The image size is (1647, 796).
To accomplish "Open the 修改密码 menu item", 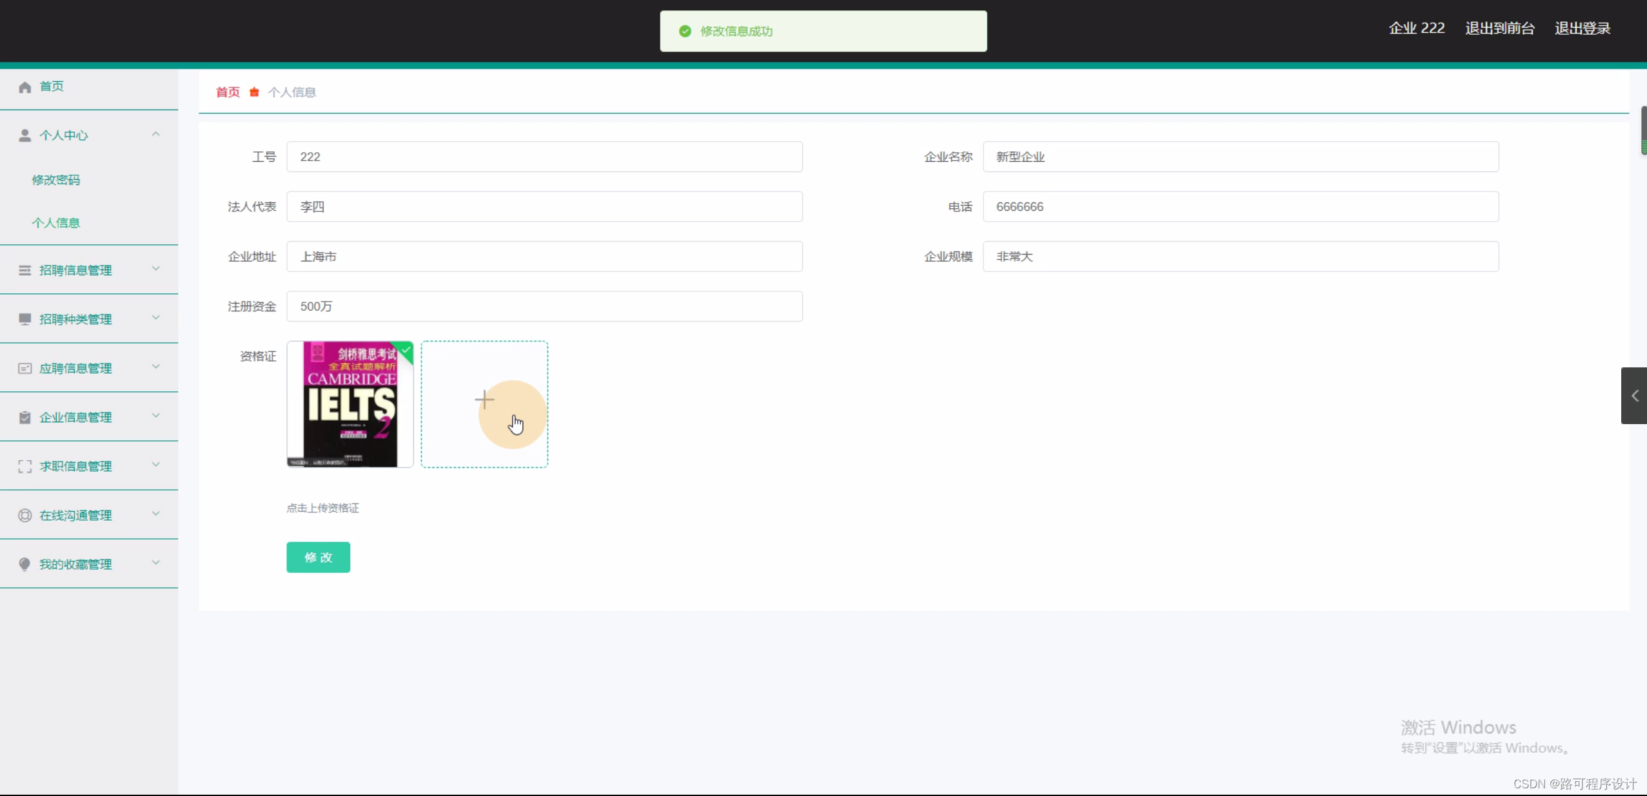I will 56,180.
